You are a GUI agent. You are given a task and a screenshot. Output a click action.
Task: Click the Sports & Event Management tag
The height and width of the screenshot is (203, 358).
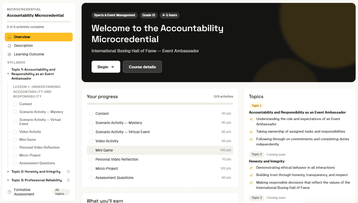115,15
